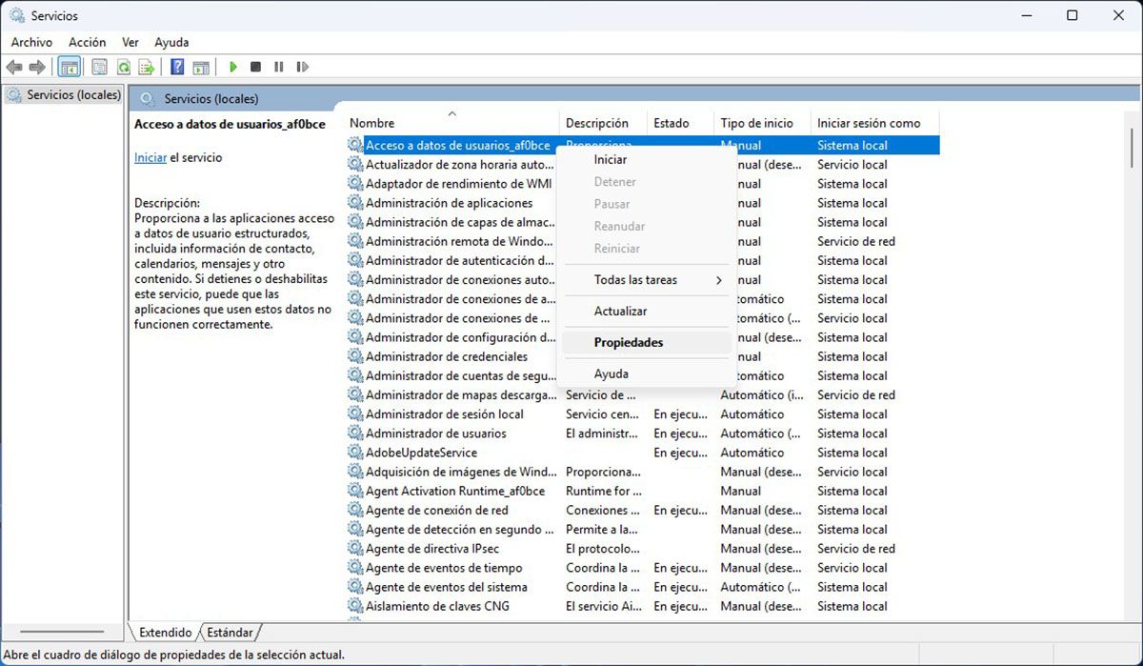Toggle the show/hide action pane toolbar icon
The height and width of the screenshot is (666, 1143).
[x=201, y=67]
